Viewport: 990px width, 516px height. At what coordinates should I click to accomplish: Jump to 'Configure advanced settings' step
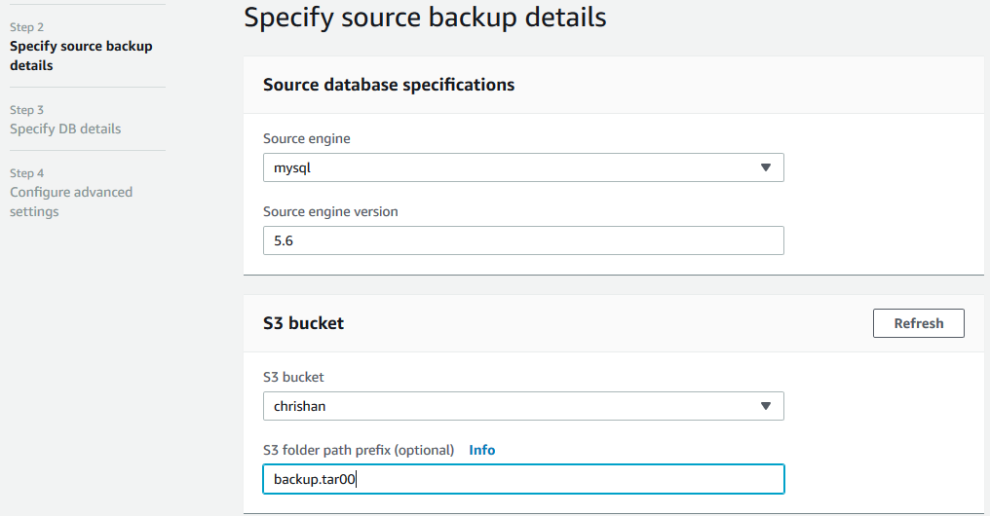pos(71,202)
